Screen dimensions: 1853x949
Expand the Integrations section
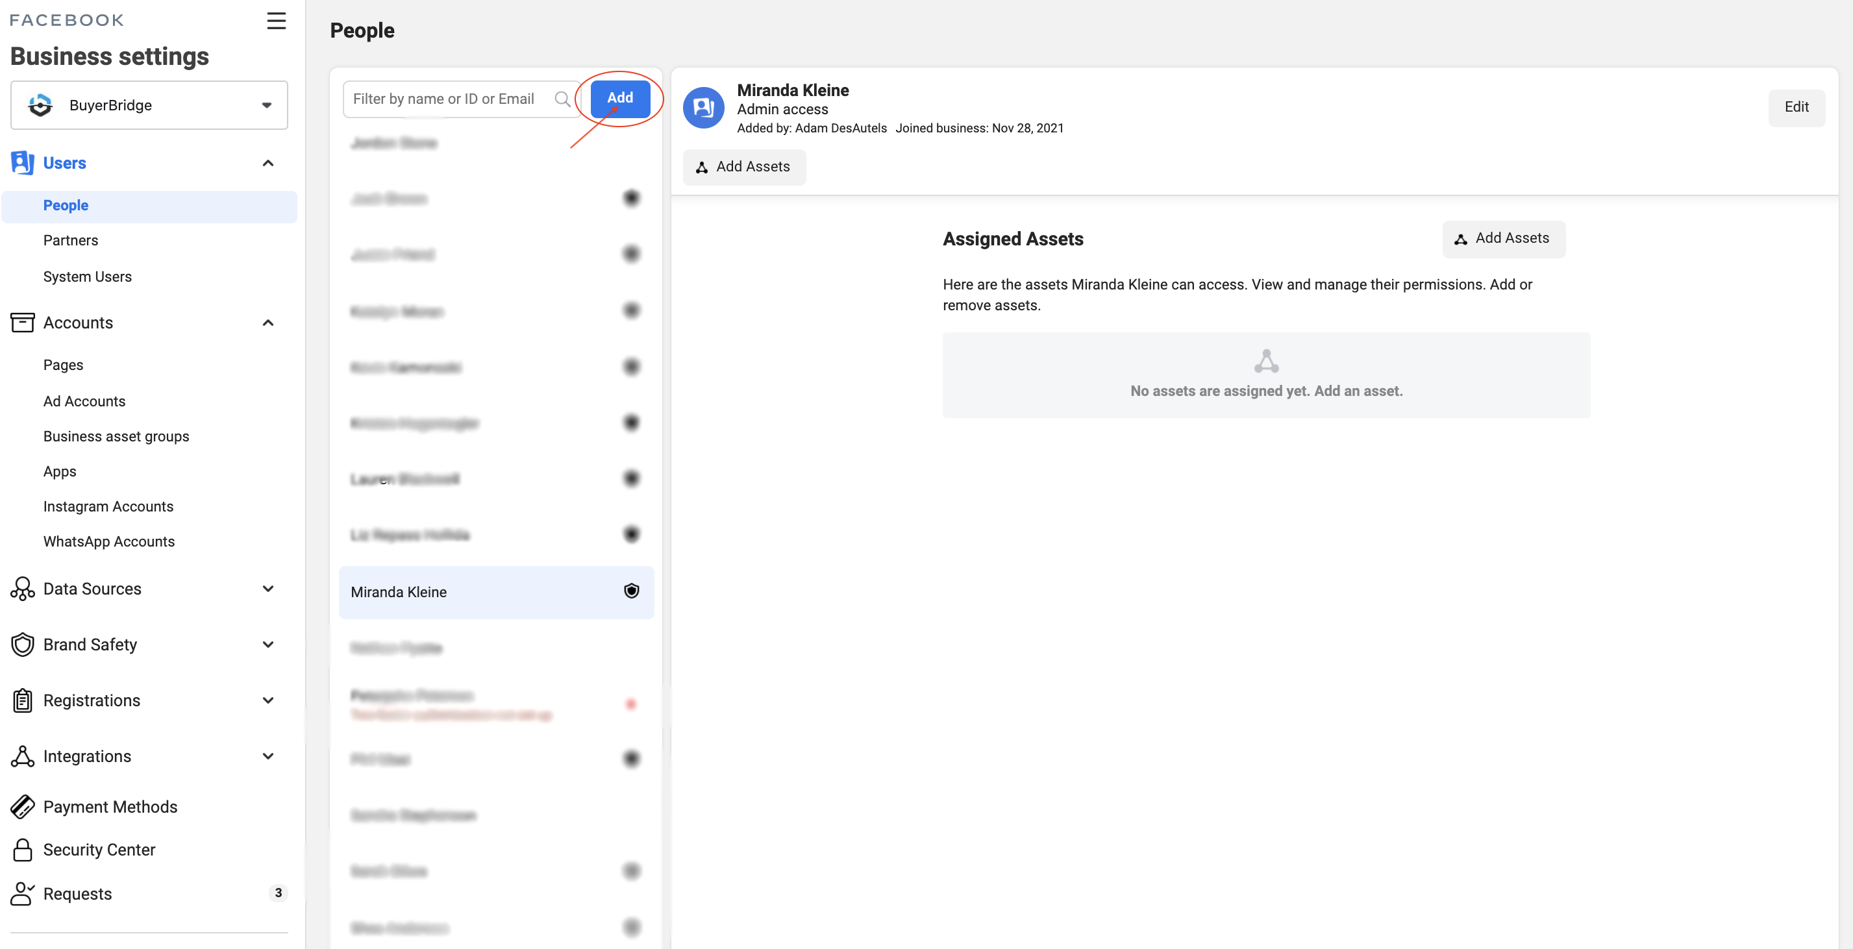pyautogui.click(x=268, y=756)
